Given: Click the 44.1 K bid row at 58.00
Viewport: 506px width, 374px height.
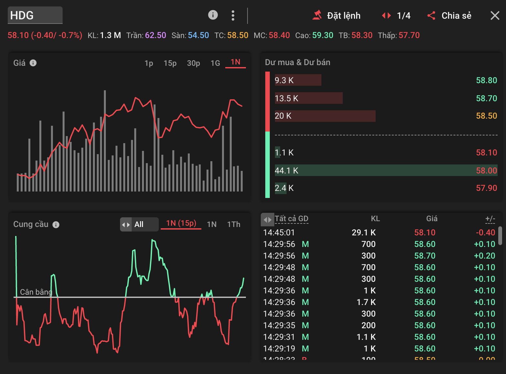Looking at the screenshot, I should point(386,170).
